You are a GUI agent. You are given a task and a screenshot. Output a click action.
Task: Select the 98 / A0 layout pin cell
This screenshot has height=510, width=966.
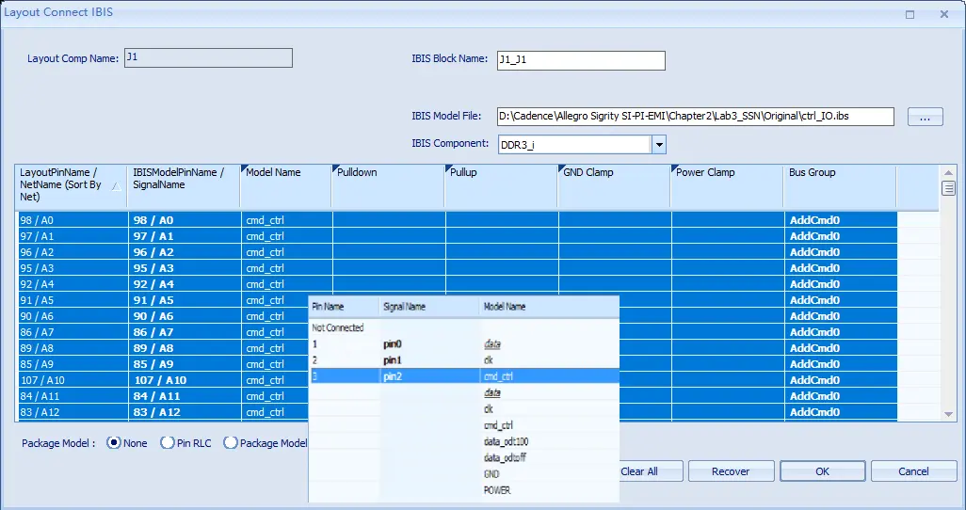click(72, 220)
